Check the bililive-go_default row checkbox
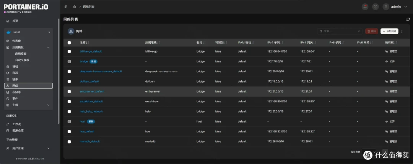Image resolution: width=413 pixels, height=164 pixels. point(69,52)
